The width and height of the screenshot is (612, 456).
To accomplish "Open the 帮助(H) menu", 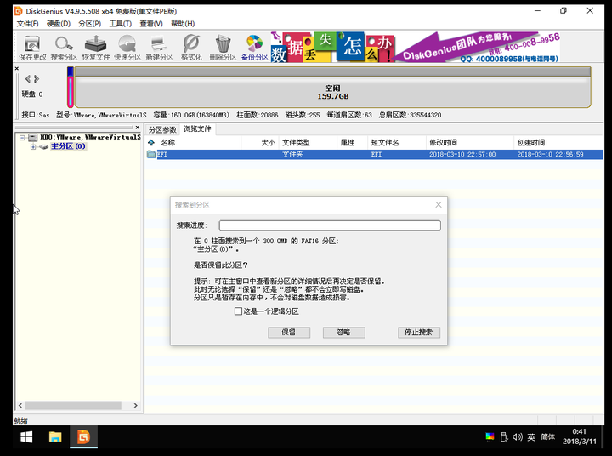I will coord(183,24).
